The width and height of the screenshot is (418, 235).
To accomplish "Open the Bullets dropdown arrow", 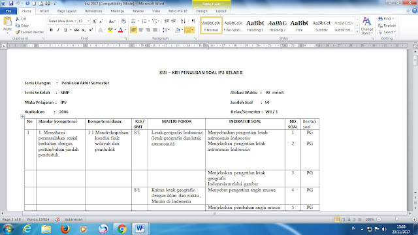I will pos(138,21).
